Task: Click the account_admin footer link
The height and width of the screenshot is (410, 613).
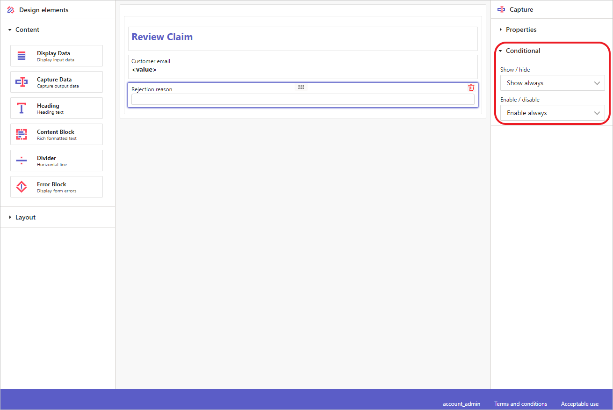Action: point(461,404)
